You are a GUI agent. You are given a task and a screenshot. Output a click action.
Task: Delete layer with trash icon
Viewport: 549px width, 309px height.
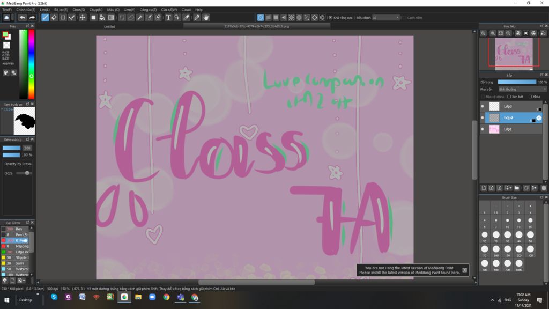[x=544, y=188]
